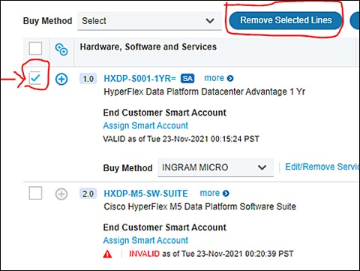
Task: Open the top Buy Method Select dropdown
Action: 149,21
